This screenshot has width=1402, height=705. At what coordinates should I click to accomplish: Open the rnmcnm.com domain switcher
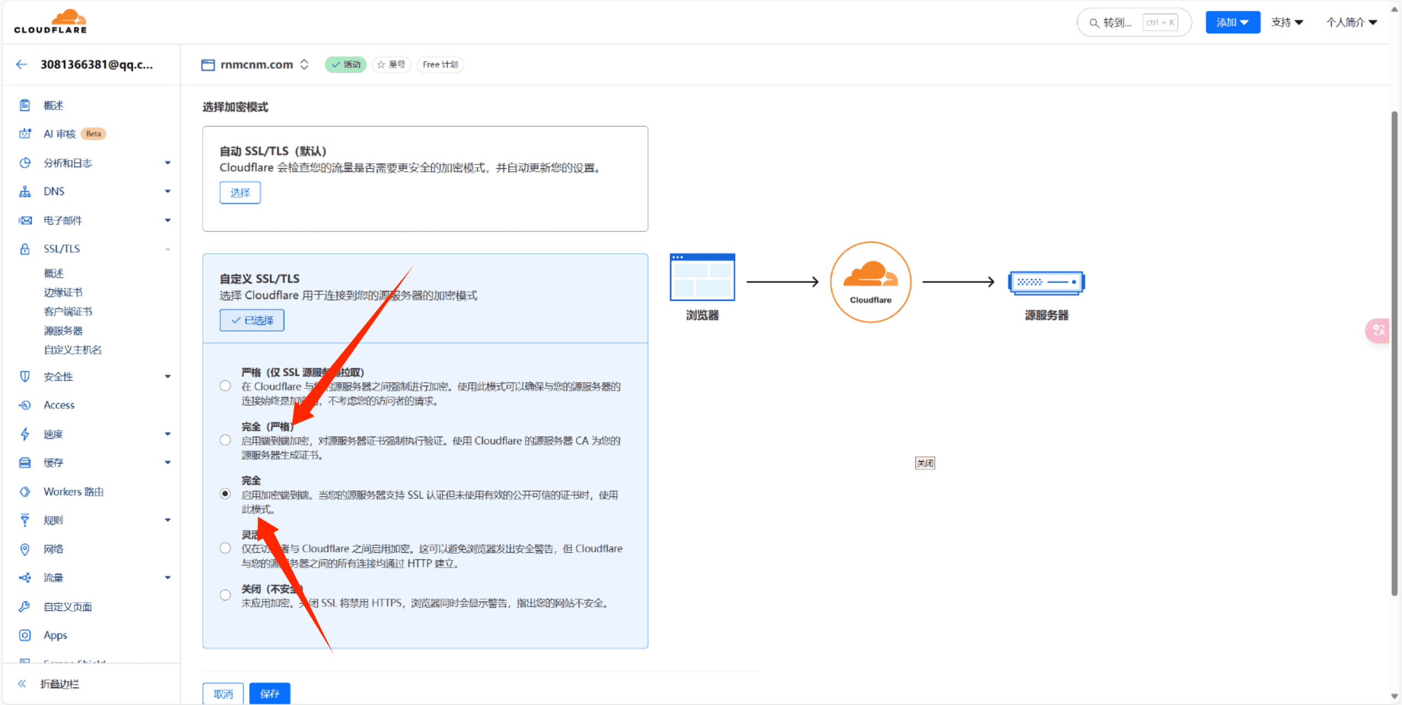tap(305, 64)
